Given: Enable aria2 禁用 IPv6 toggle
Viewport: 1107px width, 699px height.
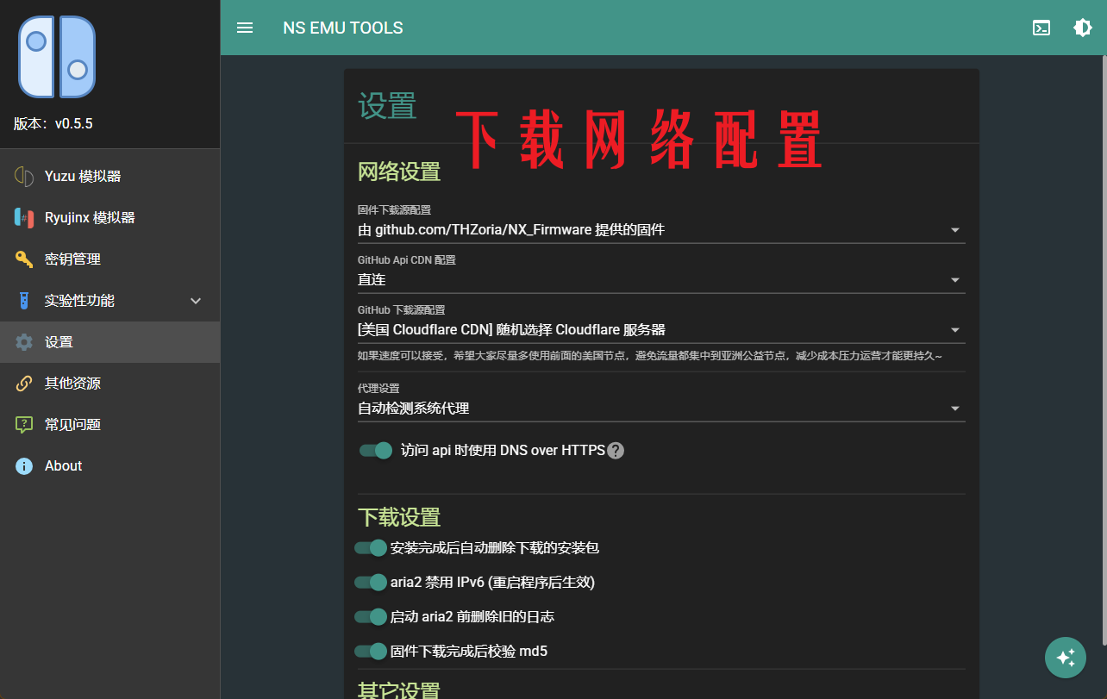Looking at the screenshot, I should 370,582.
